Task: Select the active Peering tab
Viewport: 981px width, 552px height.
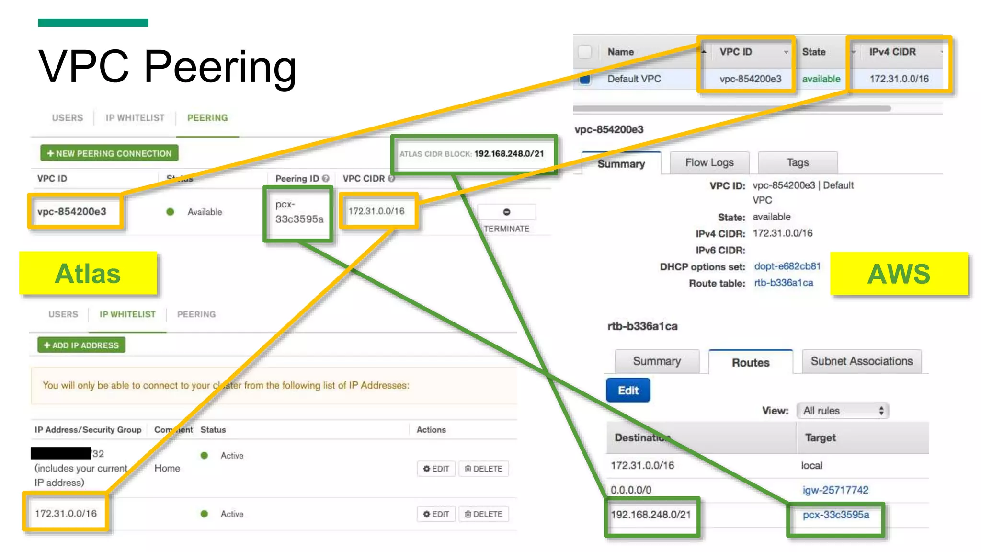Action: [207, 118]
